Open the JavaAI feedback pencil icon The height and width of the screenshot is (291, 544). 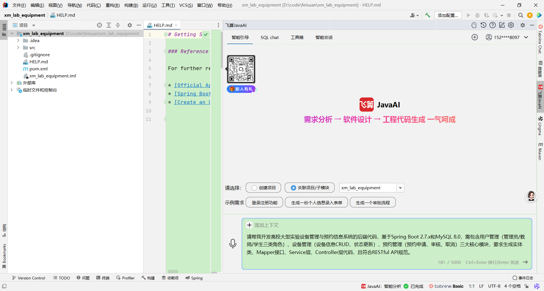[502, 25]
